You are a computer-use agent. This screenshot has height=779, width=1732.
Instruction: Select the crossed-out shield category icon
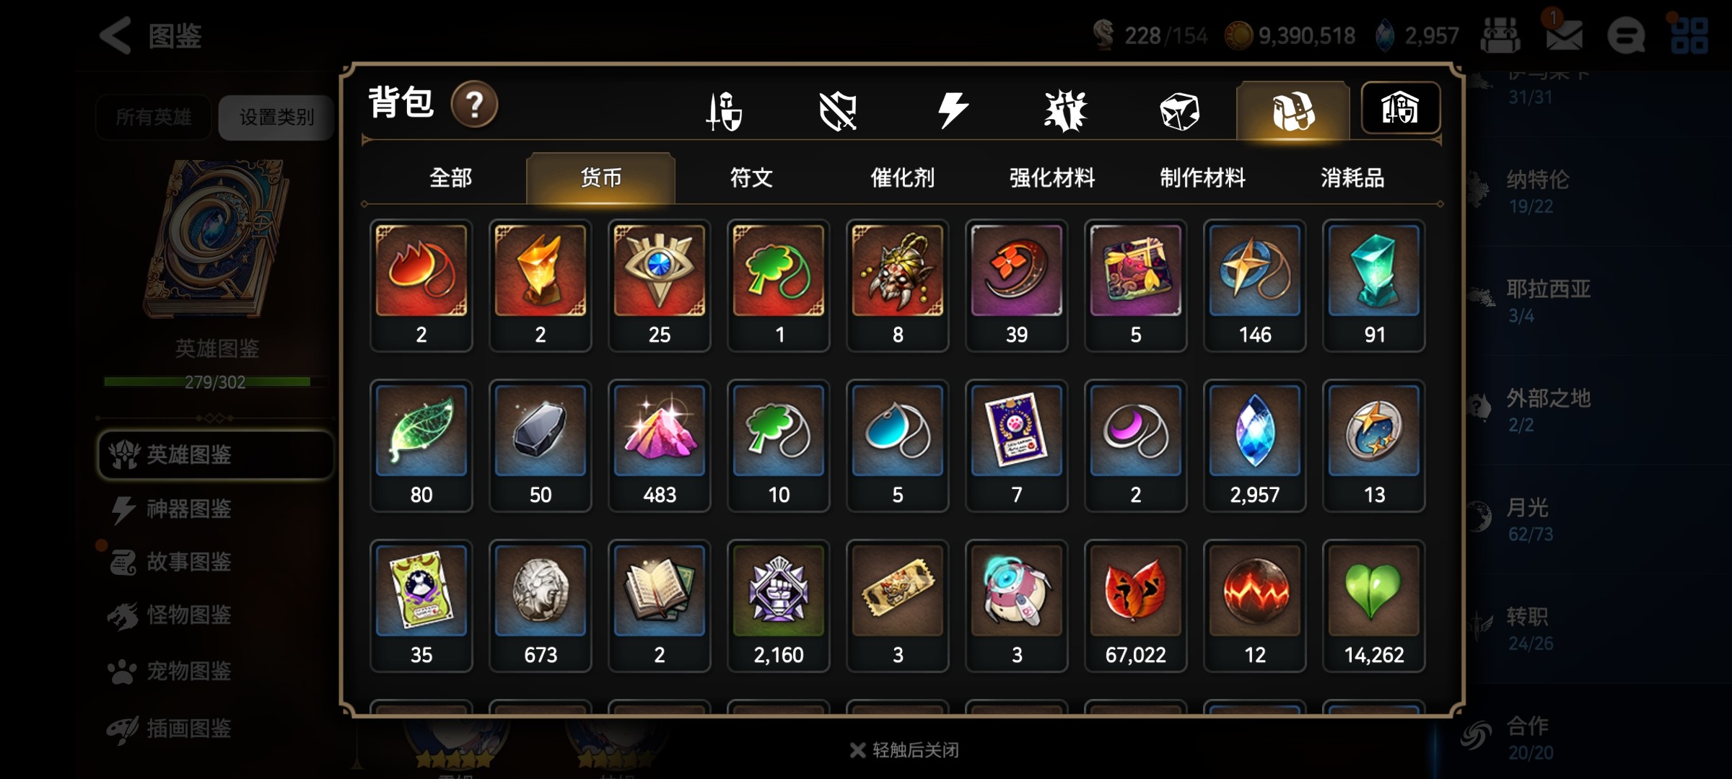[838, 112]
